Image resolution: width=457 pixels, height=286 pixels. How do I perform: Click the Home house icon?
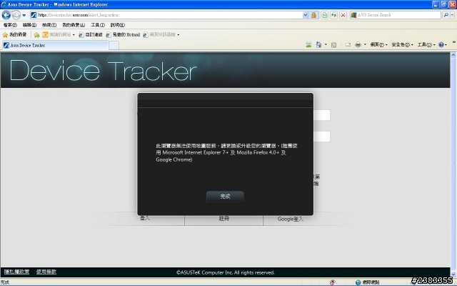click(x=319, y=44)
